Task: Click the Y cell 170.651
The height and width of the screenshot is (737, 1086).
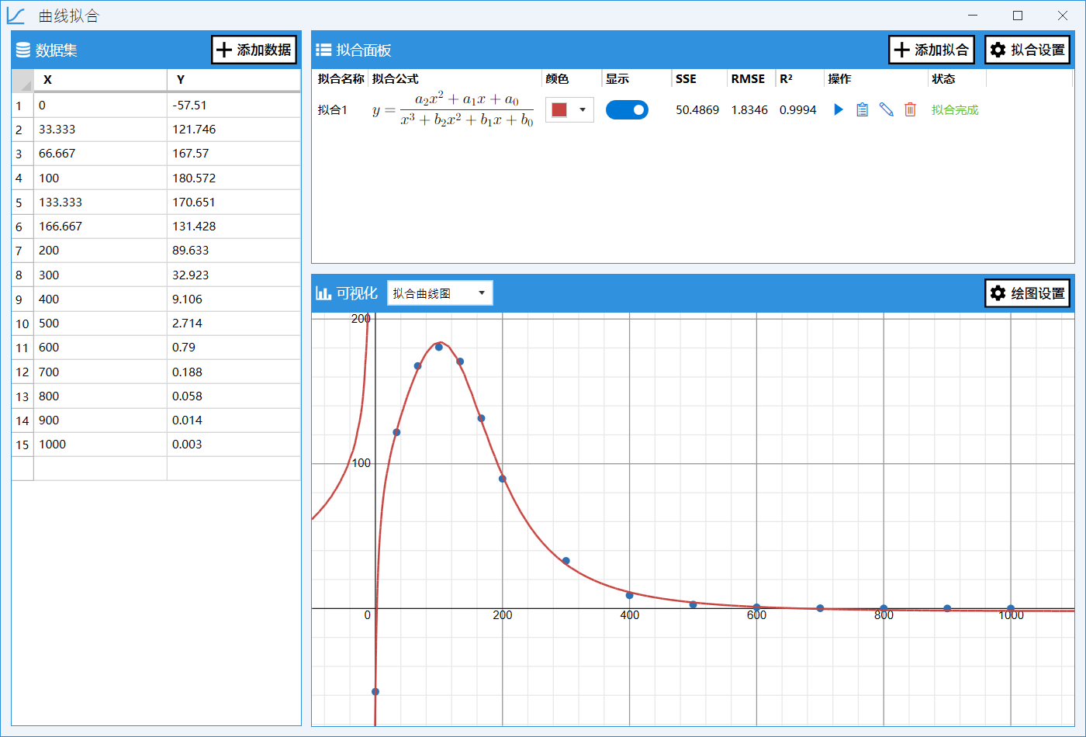Action: pos(233,202)
